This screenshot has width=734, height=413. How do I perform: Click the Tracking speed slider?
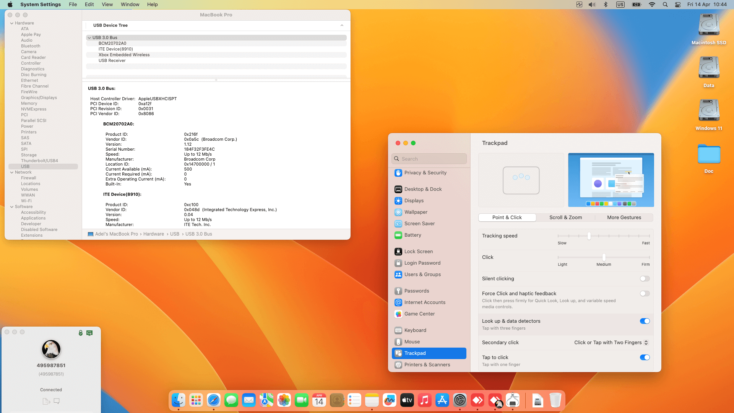point(589,236)
